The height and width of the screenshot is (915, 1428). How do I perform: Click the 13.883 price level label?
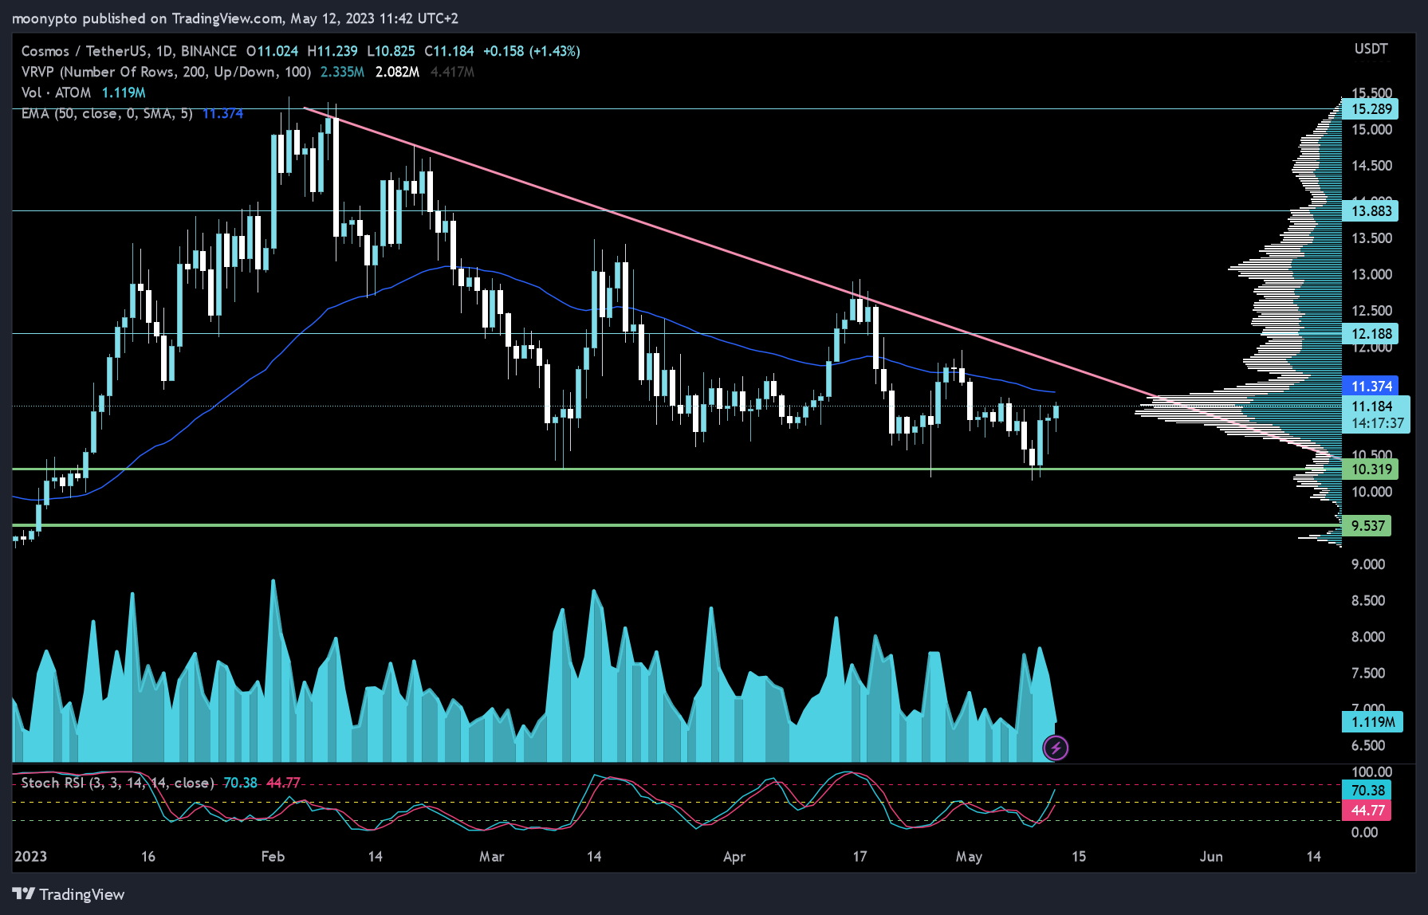(x=1371, y=211)
